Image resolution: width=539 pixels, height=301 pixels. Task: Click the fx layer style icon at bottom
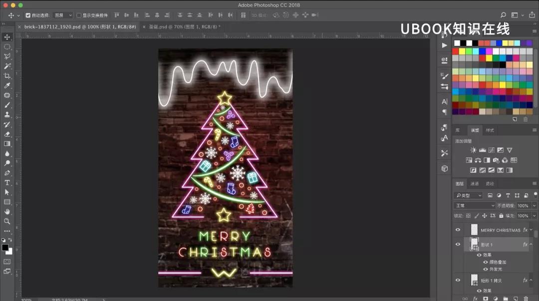(476, 299)
